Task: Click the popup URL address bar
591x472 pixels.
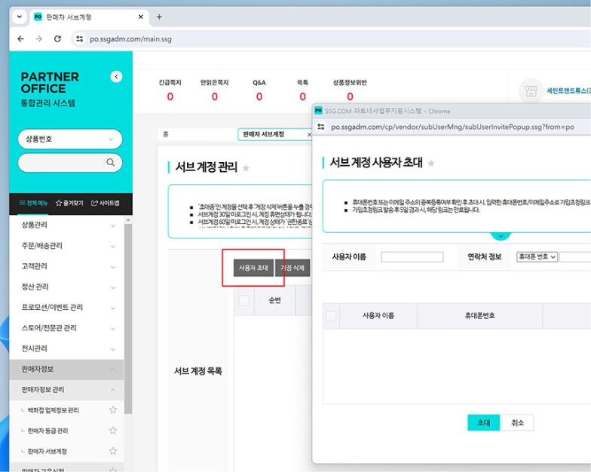Action: pyautogui.click(x=452, y=127)
